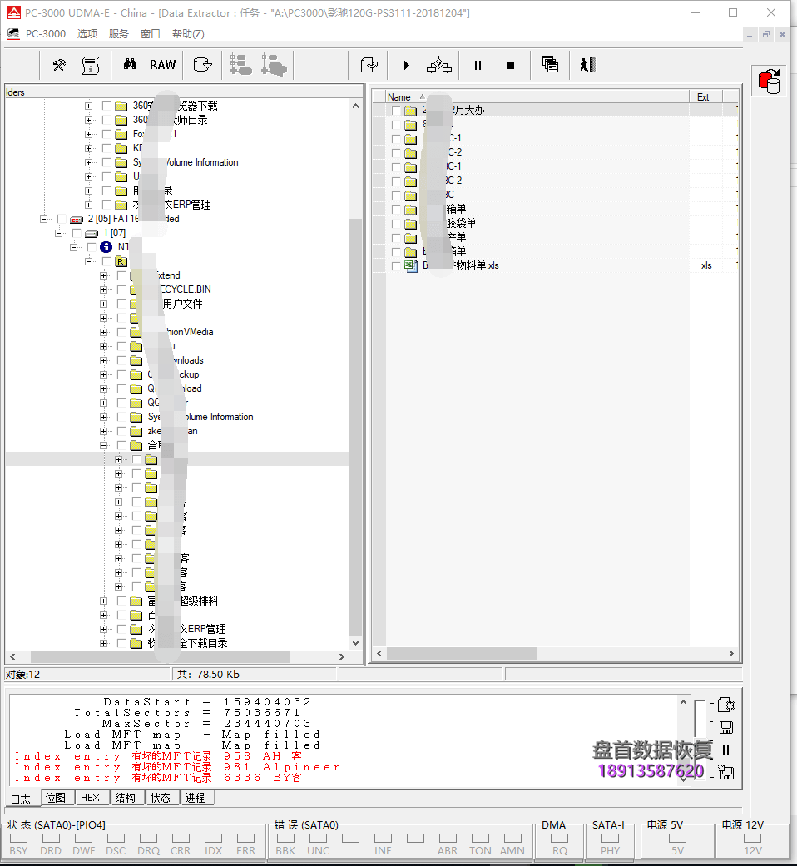The image size is (797, 866).
Task: Click the Excel icon of 物料单.xls
Action: click(x=411, y=265)
